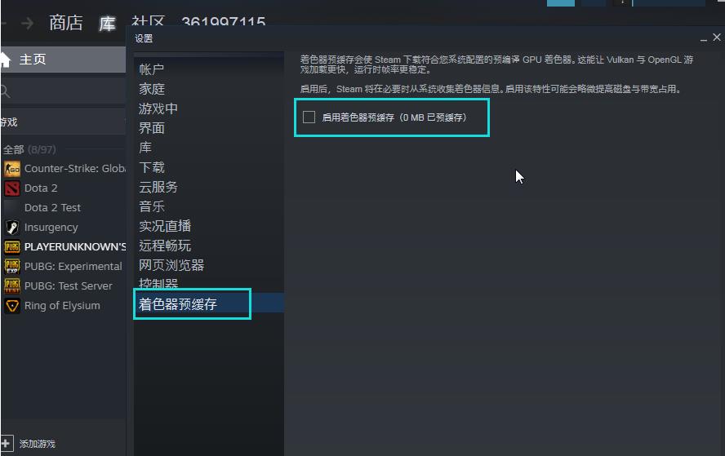Open the 家庭 settings category

click(152, 89)
